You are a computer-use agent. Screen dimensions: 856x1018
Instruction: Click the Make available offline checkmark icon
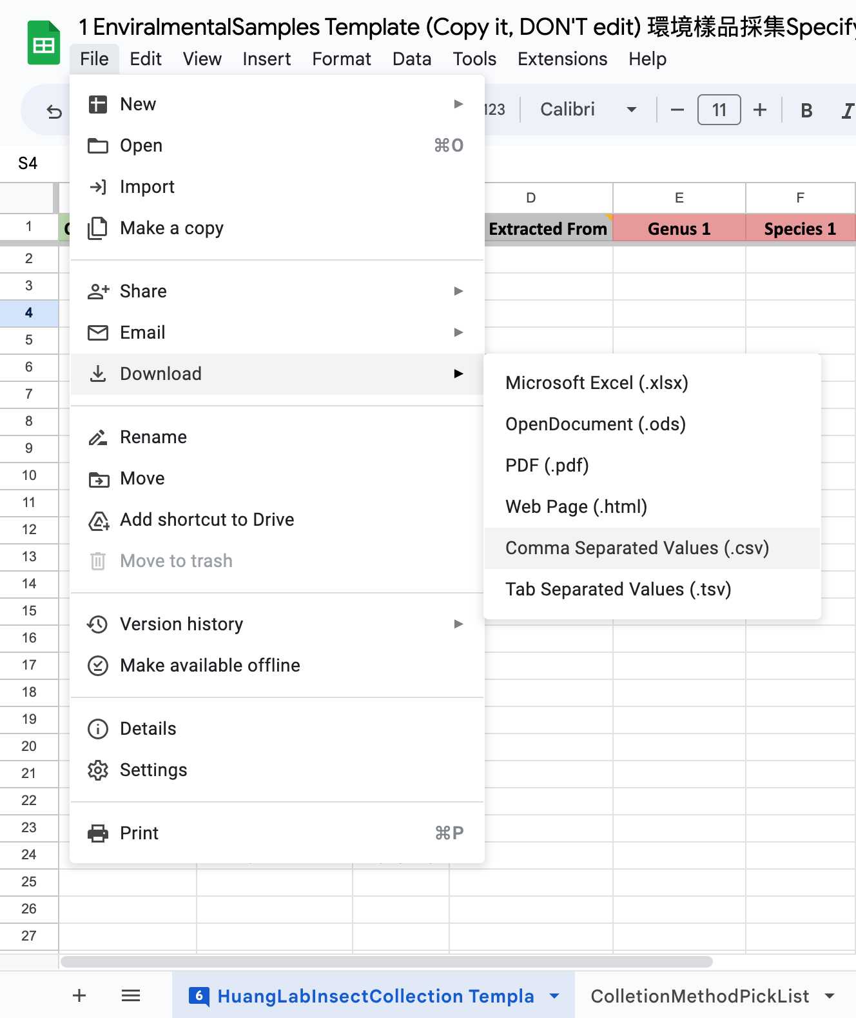pyautogui.click(x=98, y=665)
